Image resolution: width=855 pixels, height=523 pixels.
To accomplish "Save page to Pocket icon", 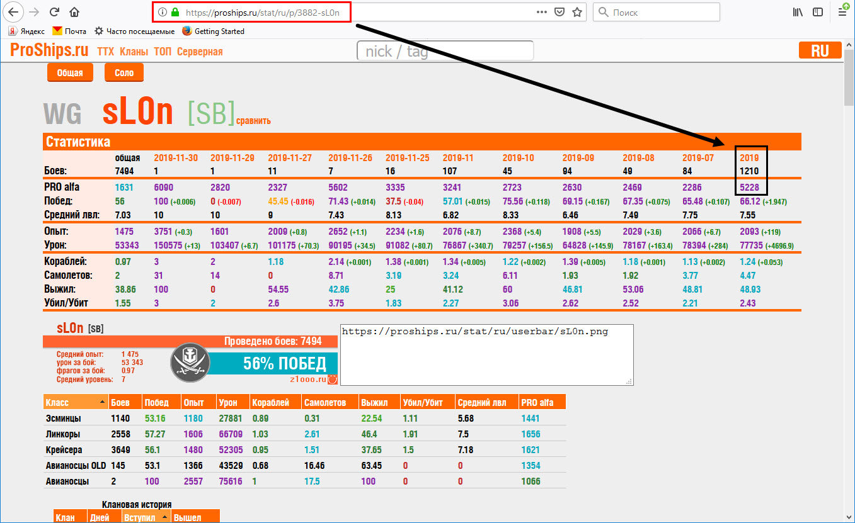I will [x=559, y=12].
